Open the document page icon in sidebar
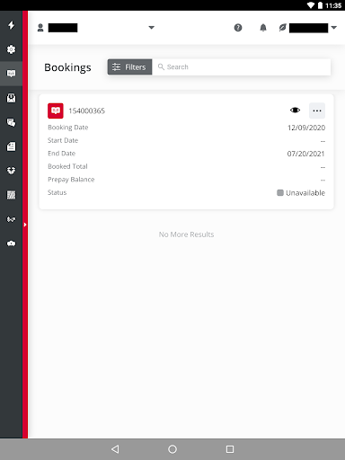The image size is (345, 460). [11, 146]
